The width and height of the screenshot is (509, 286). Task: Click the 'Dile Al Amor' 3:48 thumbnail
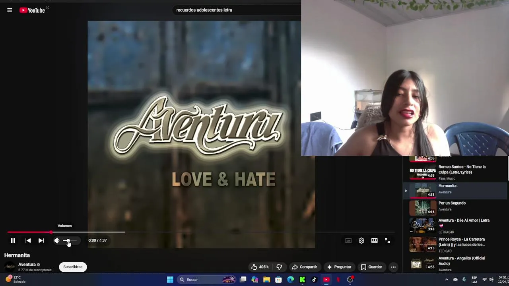pyautogui.click(x=423, y=225)
